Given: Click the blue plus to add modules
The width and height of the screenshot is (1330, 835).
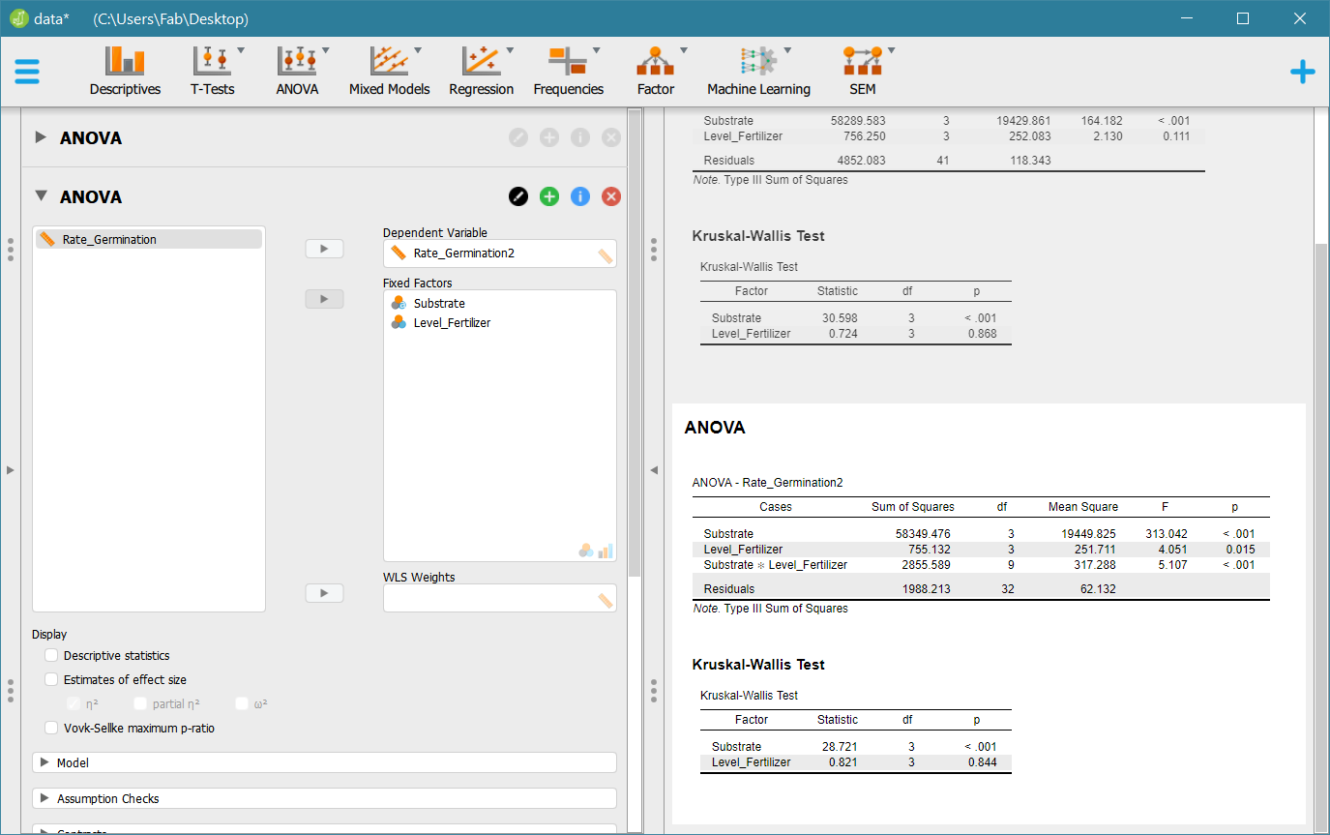Looking at the screenshot, I should pyautogui.click(x=1302, y=72).
